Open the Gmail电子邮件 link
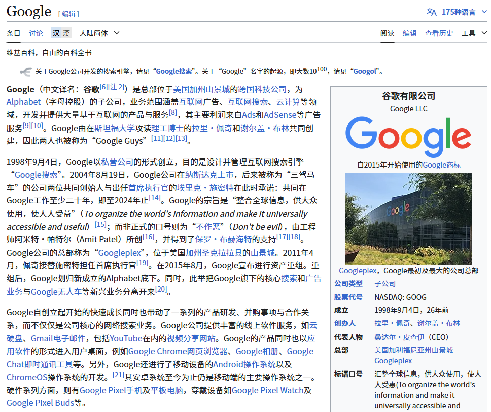Image resolution: width=491 pixels, height=412 pixels. tap(58, 338)
